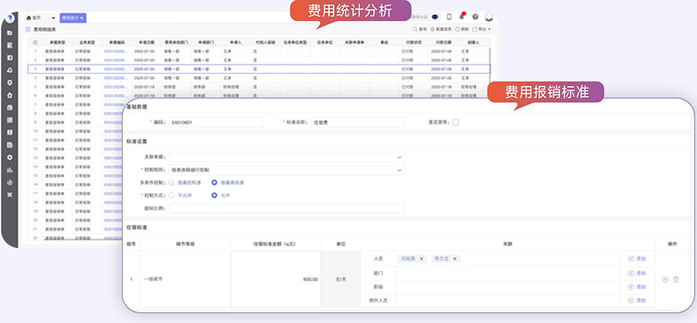
Task: Open the help question mark icon
Action: coord(475,16)
